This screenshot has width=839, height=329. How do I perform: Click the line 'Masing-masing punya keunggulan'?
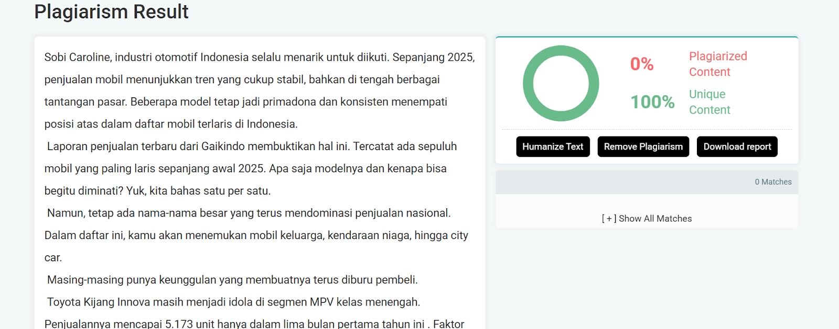[232, 280]
